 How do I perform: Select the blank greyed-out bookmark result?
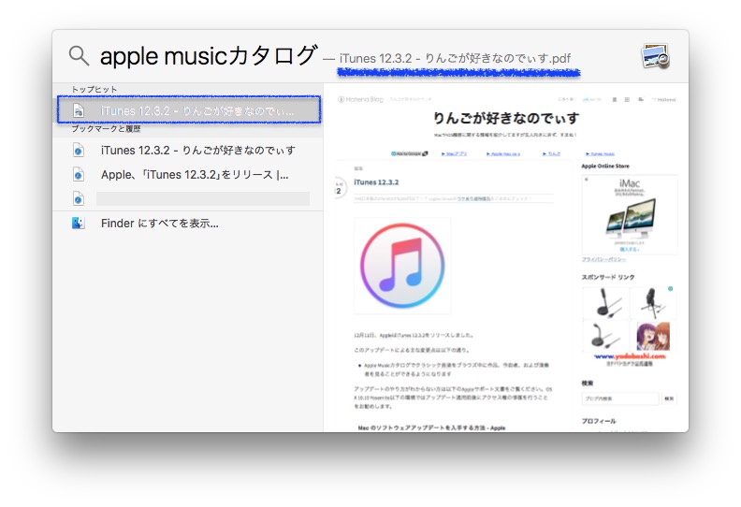pos(188,198)
